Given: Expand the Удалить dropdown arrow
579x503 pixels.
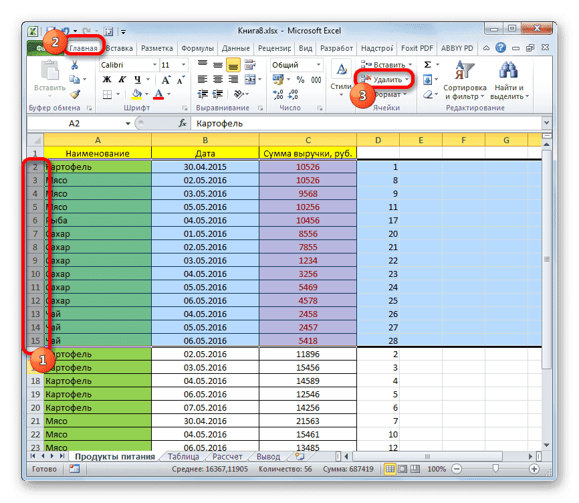Looking at the screenshot, I should click(407, 79).
